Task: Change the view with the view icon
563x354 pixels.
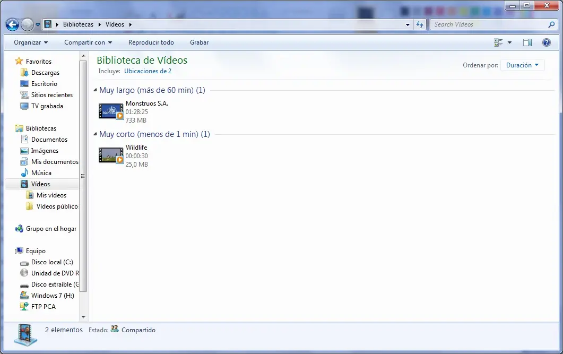Action: click(498, 42)
